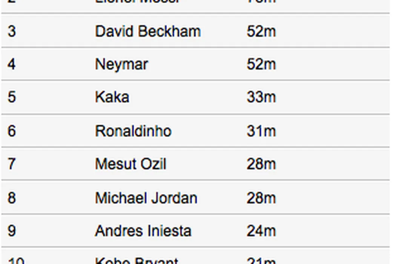The height and width of the screenshot is (264, 396).
Task: Click the 33m value in Kaka's row
Action: (261, 97)
